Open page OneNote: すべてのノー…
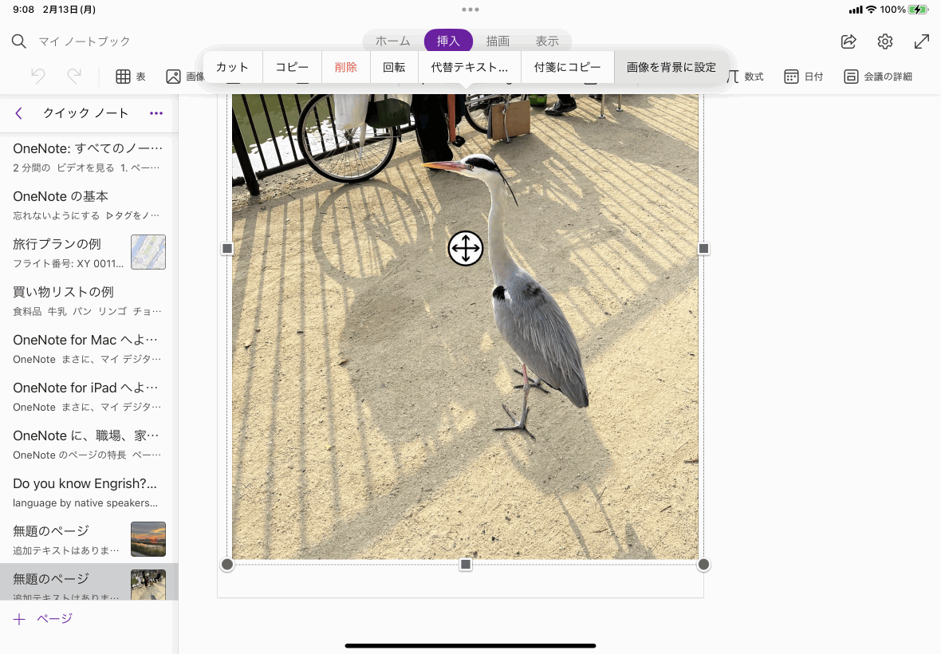 click(89, 156)
